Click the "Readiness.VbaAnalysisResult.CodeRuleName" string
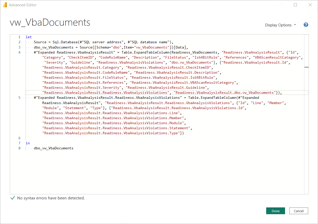Screen dimensions: 318x224 point(86,72)
